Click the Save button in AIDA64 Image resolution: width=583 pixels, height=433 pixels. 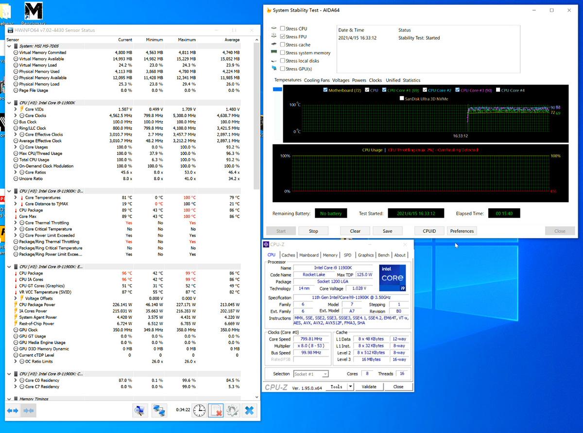(x=387, y=231)
